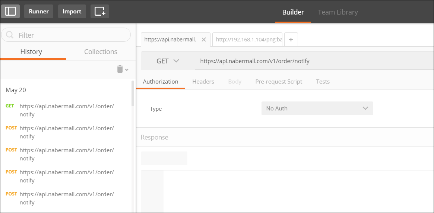Open the GET method dropdown
The image size is (434, 213).
coord(168,61)
